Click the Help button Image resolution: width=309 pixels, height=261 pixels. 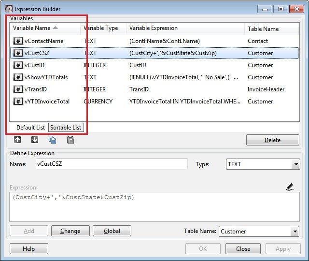pos(29,249)
